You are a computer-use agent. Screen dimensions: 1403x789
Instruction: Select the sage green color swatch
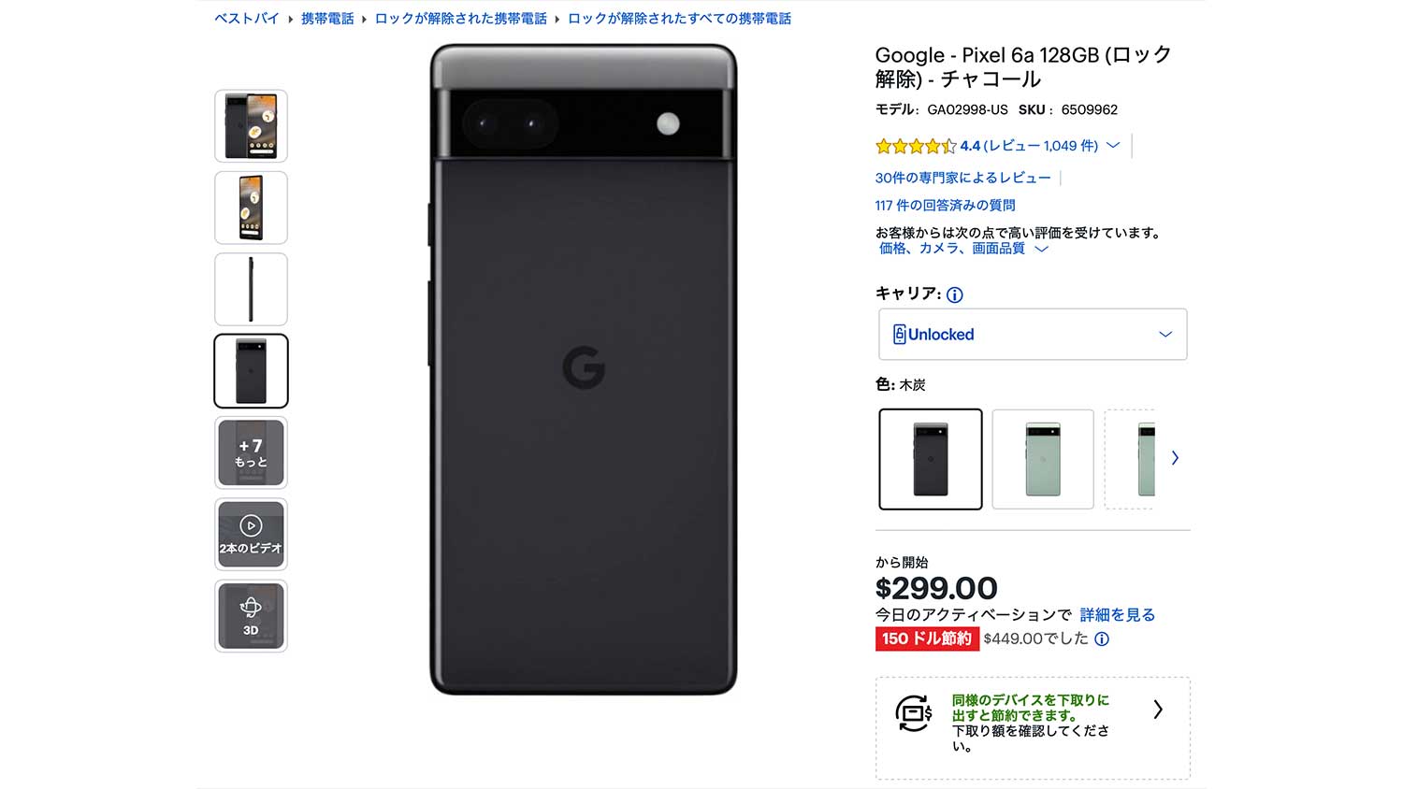pos(1043,459)
